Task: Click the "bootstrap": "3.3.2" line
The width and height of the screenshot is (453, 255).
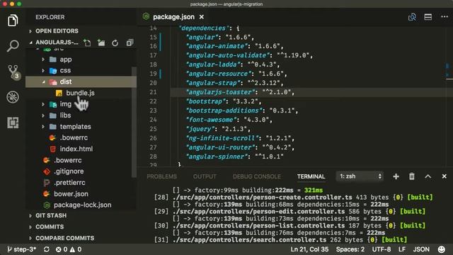Action: coord(224,101)
